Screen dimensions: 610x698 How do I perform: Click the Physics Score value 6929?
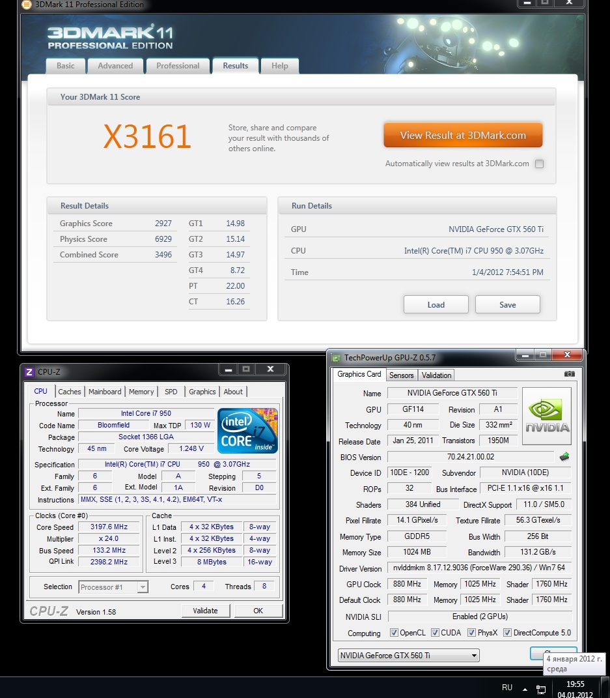[x=163, y=239]
